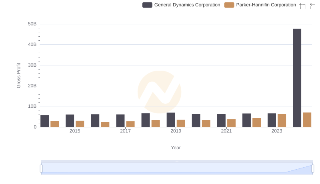Toggle Parker-Hannifin Corporation legend swatch

tap(229, 5)
